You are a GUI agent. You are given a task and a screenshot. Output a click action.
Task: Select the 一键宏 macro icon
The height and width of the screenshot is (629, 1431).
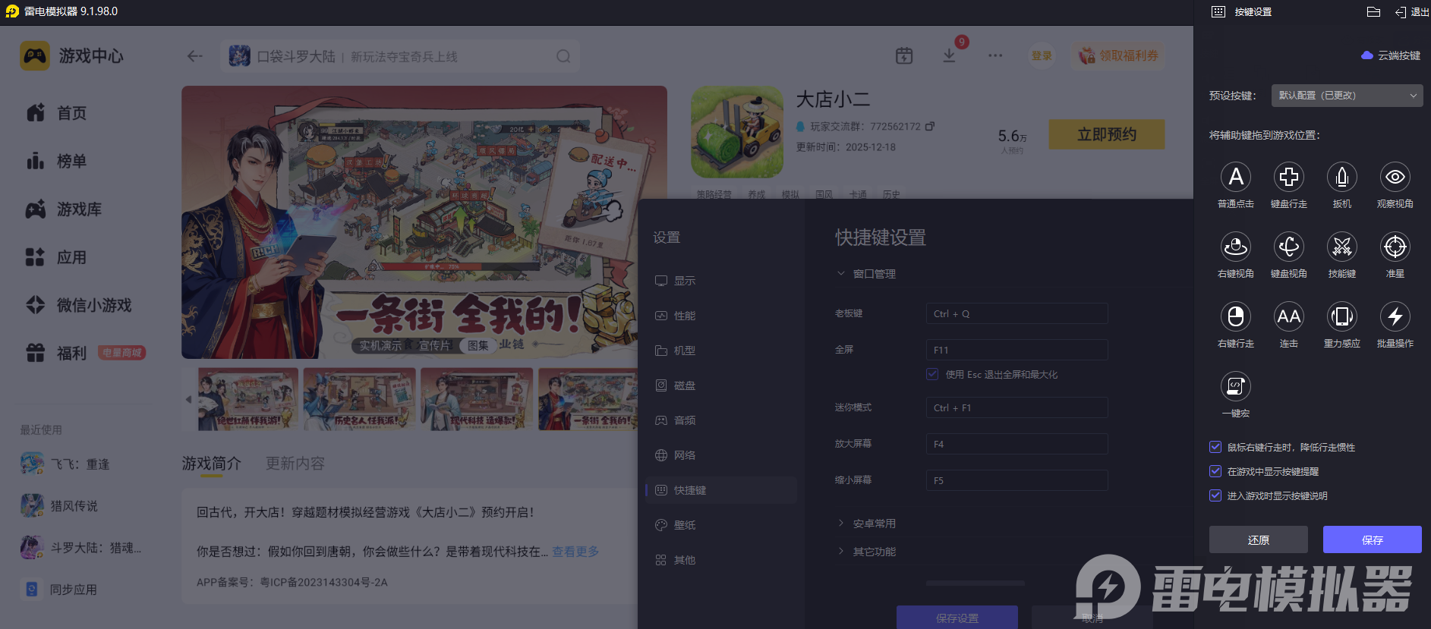pos(1235,387)
